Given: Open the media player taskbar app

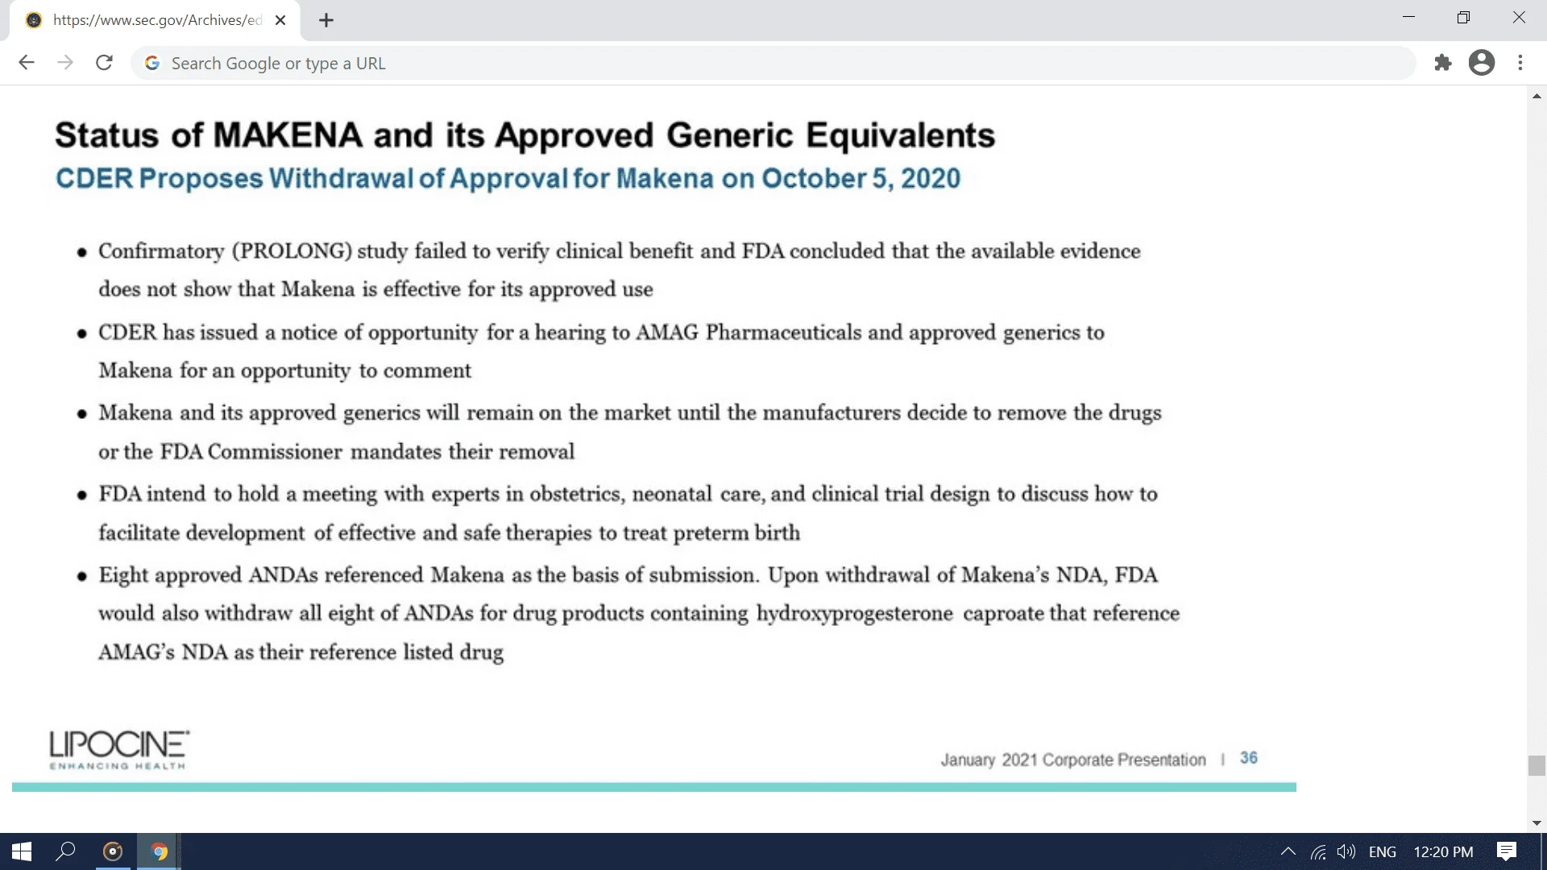Looking at the screenshot, I should point(113,851).
